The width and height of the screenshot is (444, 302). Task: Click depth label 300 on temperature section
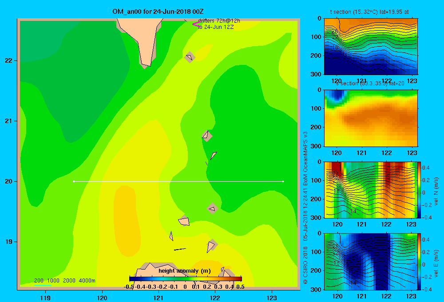coord(317,74)
